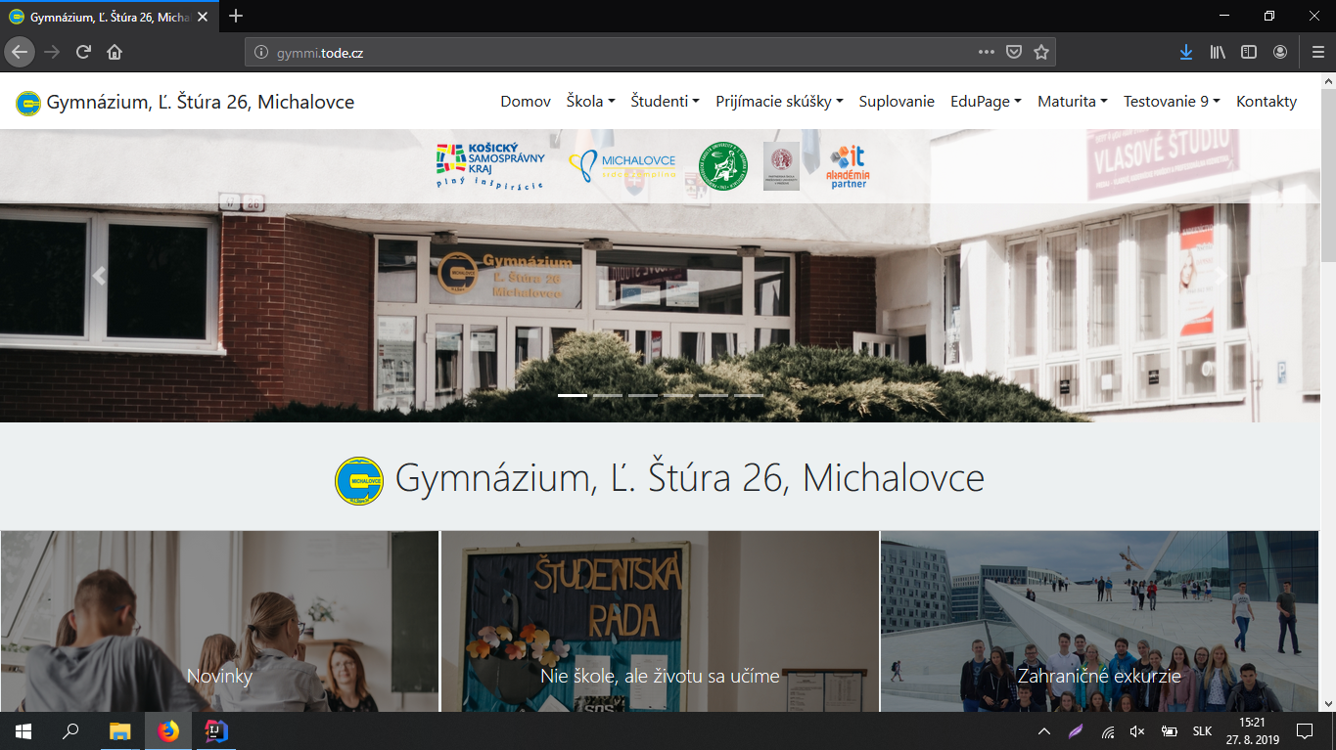Open page actions three-dot menu

[x=987, y=52]
